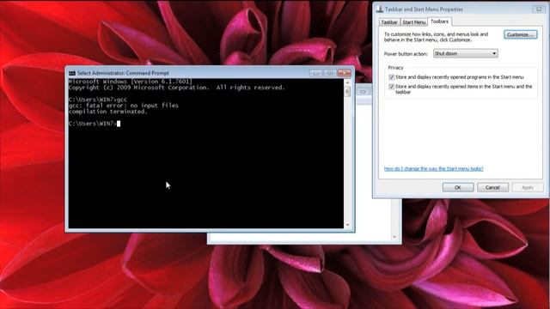The height and width of the screenshot is (309, 550).
Task: Click the Copyright 2009 Microsoft line
Action: coord(176,88)
